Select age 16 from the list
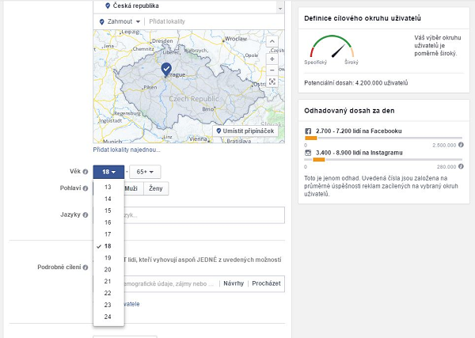The image size is (475, 338). click(108, 222)
